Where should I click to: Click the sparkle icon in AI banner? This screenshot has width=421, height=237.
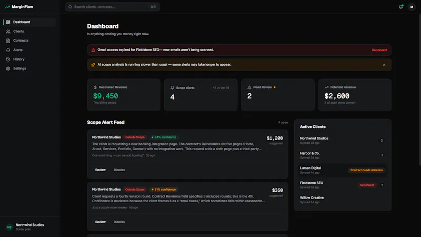click(x=93, y=65)
